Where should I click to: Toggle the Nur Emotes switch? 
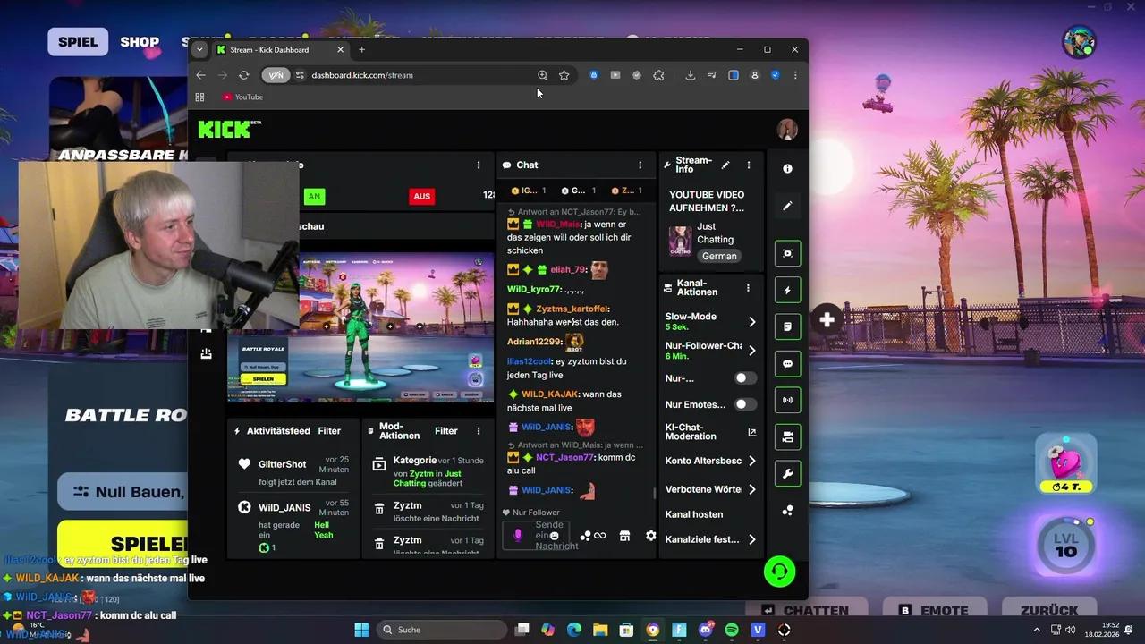point(744,404)
